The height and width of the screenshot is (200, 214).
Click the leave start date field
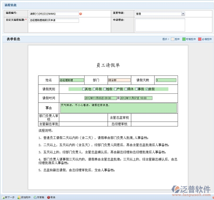click(100, 98)
